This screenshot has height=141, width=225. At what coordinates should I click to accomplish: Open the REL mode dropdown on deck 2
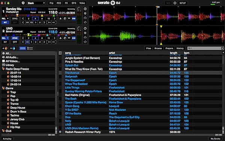click(x=5, y=38)
